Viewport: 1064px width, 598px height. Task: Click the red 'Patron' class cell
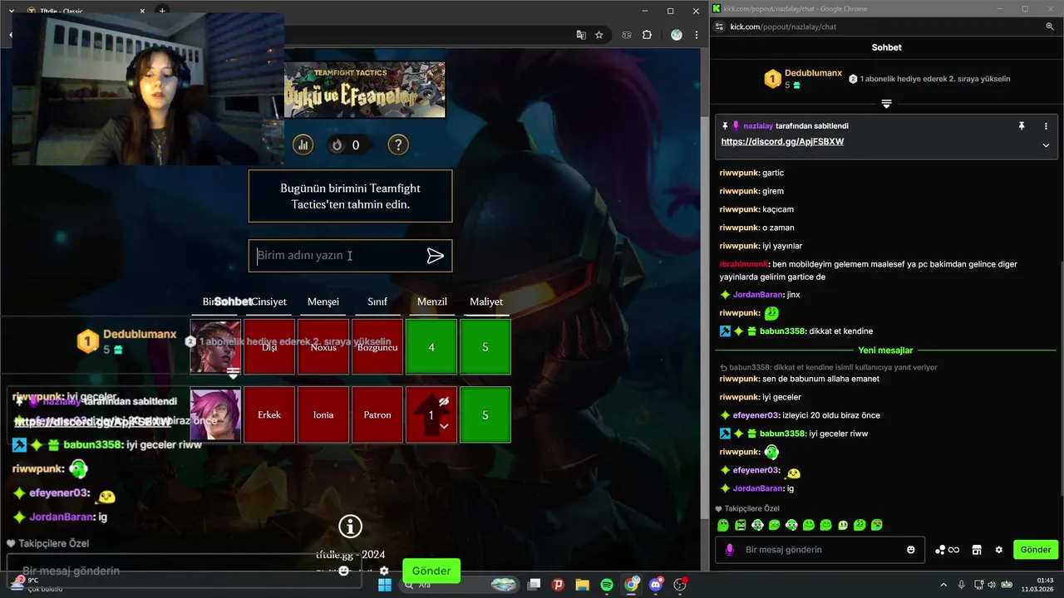(377, 414)
